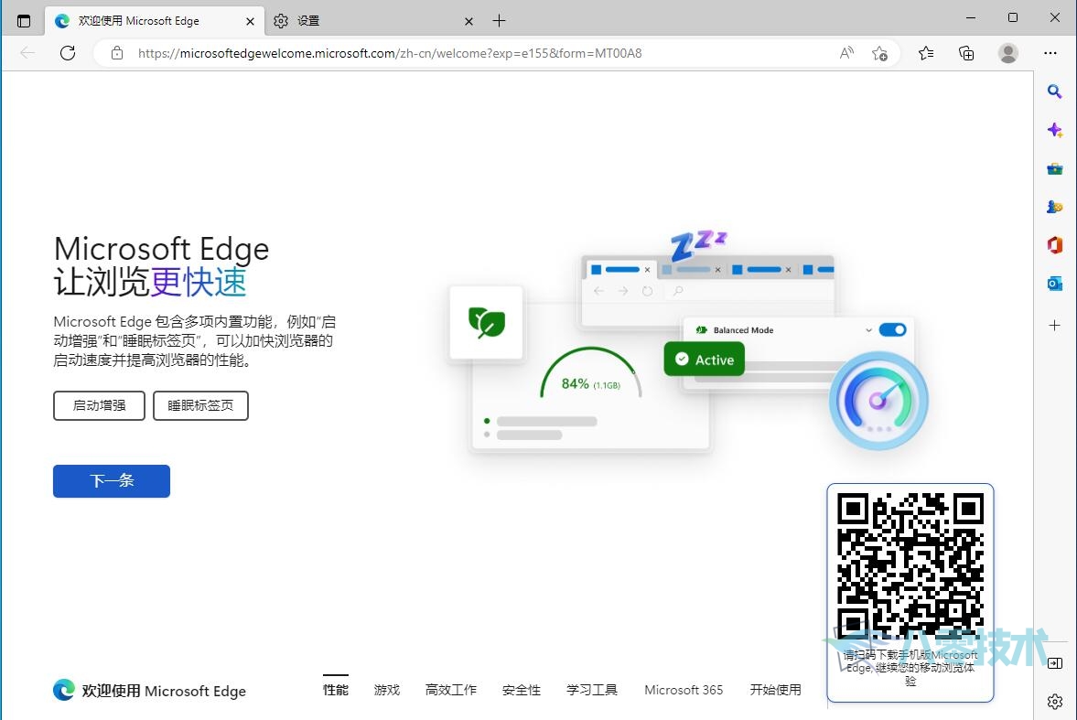Select the 欢迎使用 Microsoft Edge tab
Image resolution: width=1077 pixels, height=720 pixels.
pos(154,21)
